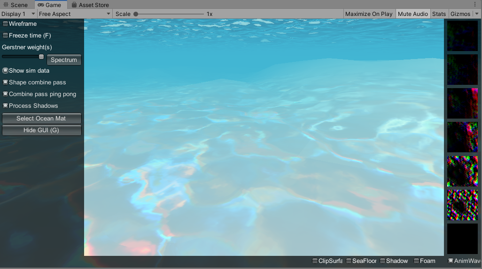The width and height of the screenshot is (482, 269).
Task: Click the black bottom sim data thumbnail
Action: coord(462,239)
